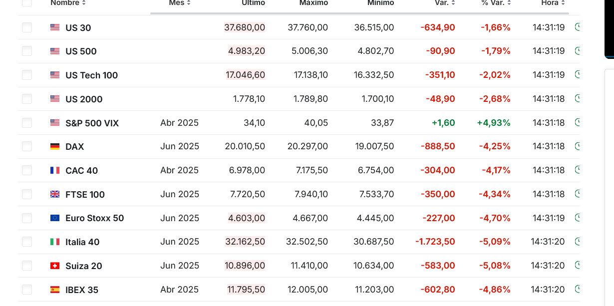
Task: Click the clock icon in the IBEX 35 row
Action: (x=578, y=289)
